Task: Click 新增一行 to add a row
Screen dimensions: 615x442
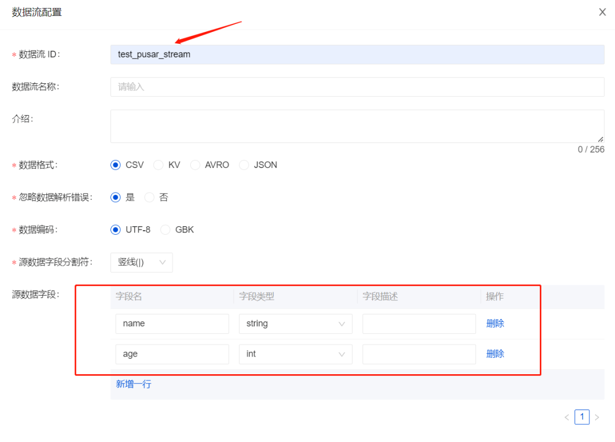Action: pyautogui.click(x=134, y=384)
